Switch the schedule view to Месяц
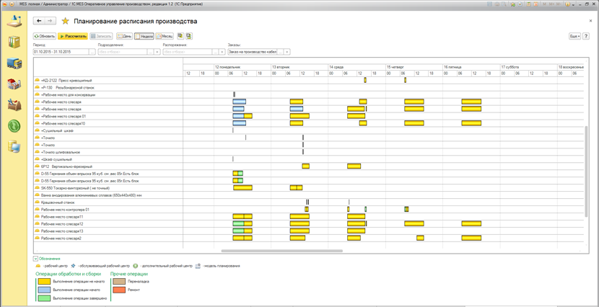 (x=165, y=36)
